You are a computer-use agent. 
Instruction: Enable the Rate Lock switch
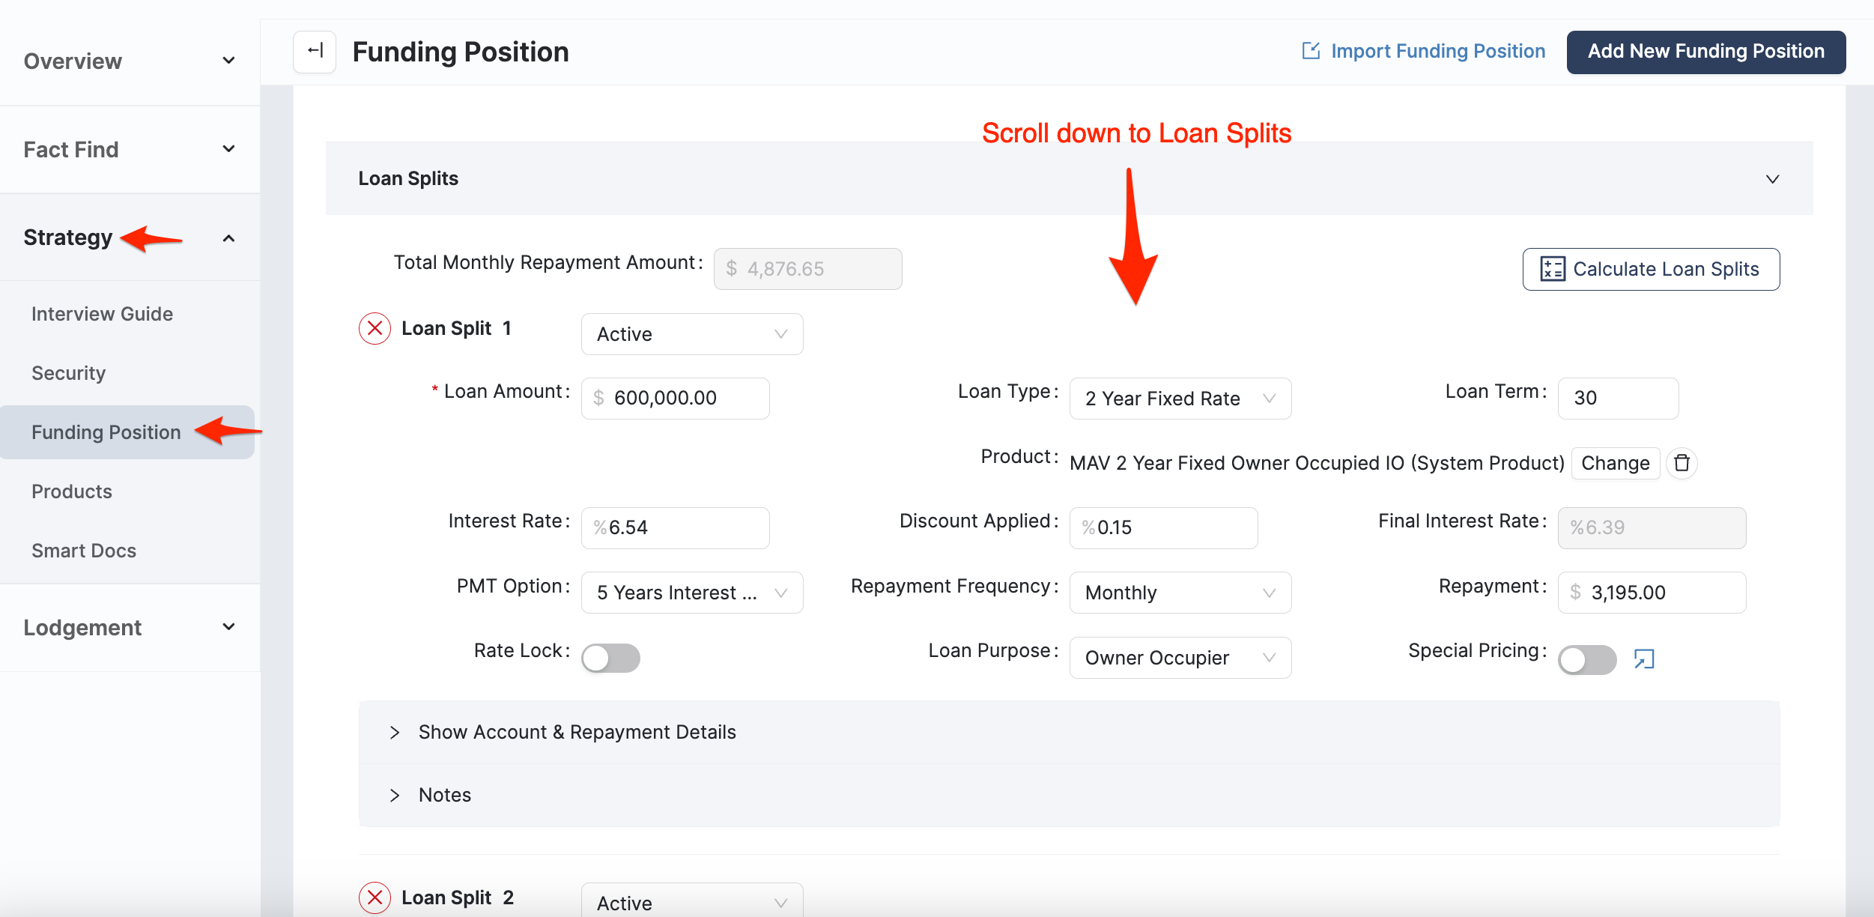click(610, 658)
